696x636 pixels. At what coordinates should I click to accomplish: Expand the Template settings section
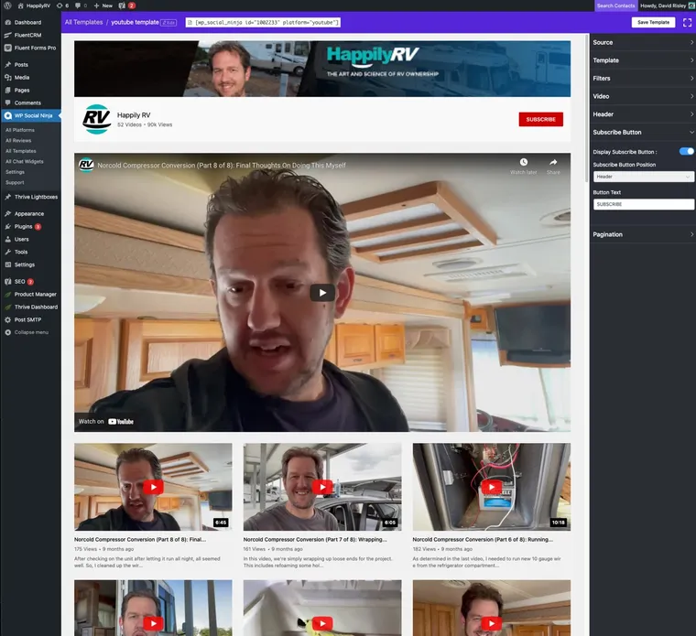[643, 60]
